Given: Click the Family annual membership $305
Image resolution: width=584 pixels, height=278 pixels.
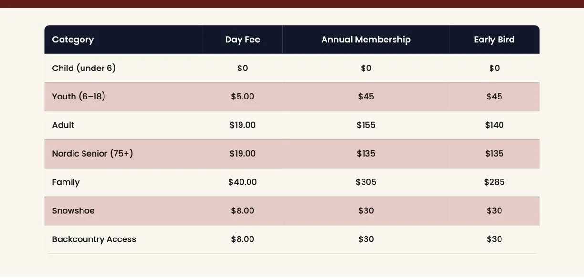Looking at the screenshot, I should coord(366,182).
